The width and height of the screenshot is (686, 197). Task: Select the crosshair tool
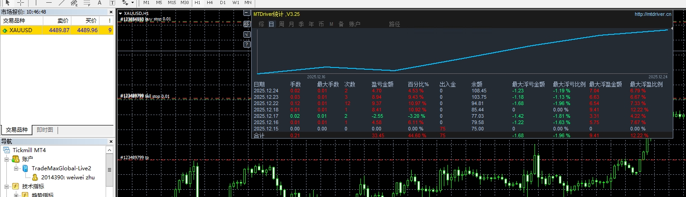[x=20, y=2]
